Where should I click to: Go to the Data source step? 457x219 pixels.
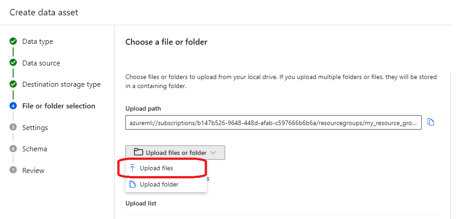(x=41, y=63)
